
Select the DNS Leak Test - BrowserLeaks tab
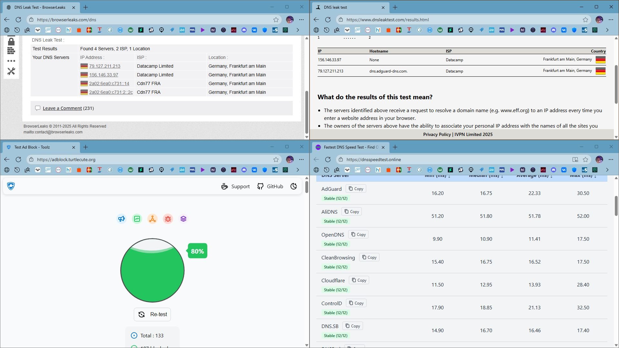41,7
